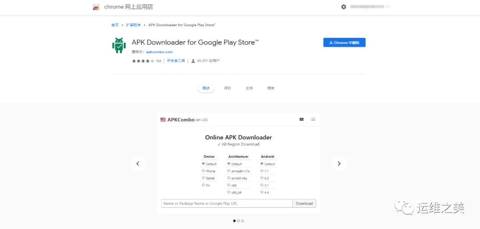Select Android 4.4 radio button

point(262,192)
